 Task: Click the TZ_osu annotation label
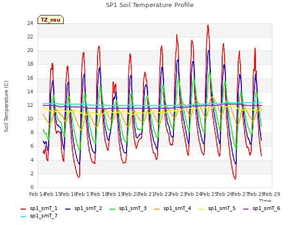[51, 20]
